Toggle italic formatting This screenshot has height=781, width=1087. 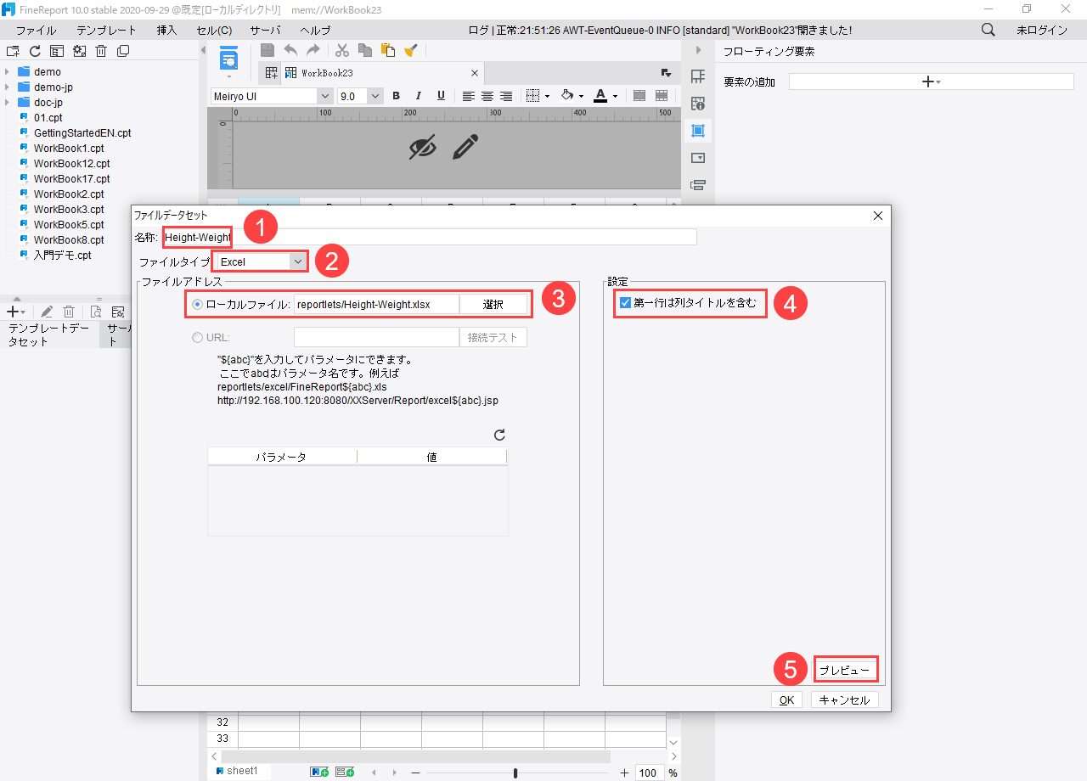pyautogui.click(x=419, y=96)
